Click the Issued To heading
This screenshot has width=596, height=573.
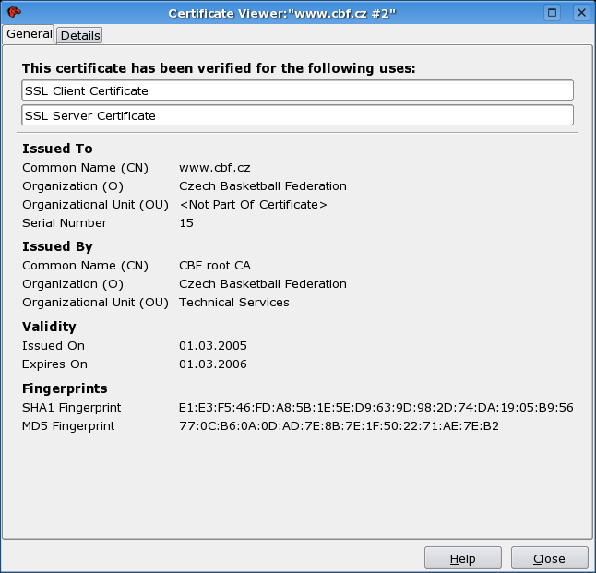coord(57,149)
